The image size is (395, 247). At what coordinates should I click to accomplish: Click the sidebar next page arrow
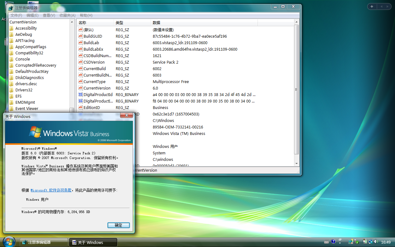pyautogui.click(x=388, y=6)
